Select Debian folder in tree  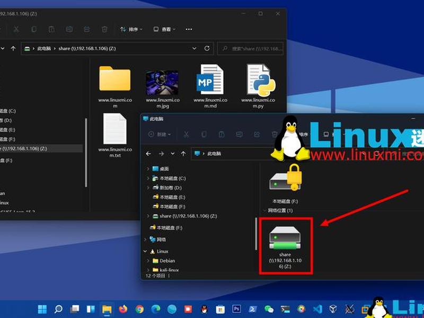point(164,261)
